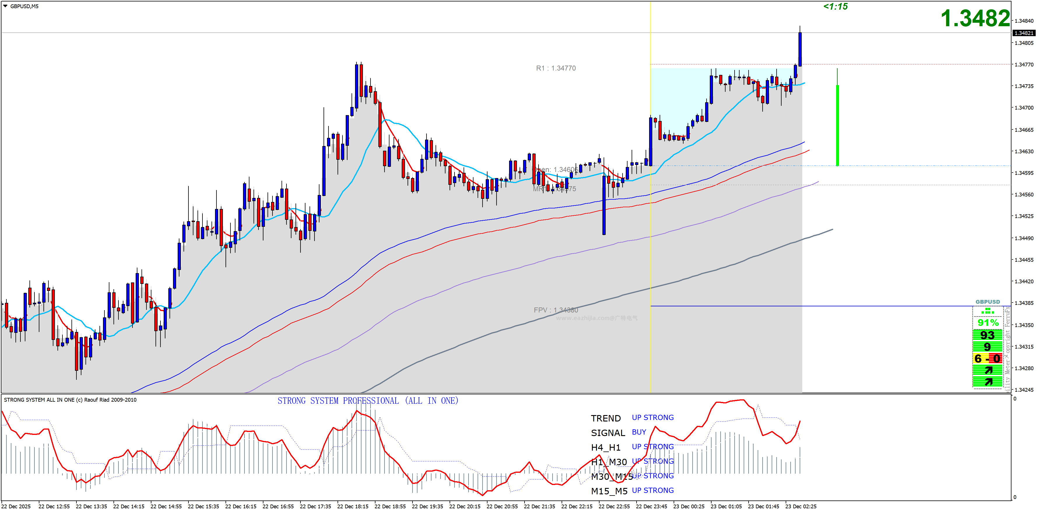Image resolution: width=1038 pixels, height=513 pixels.
Task: Click the MR1 pivot level label
Action: click(555, 189)
